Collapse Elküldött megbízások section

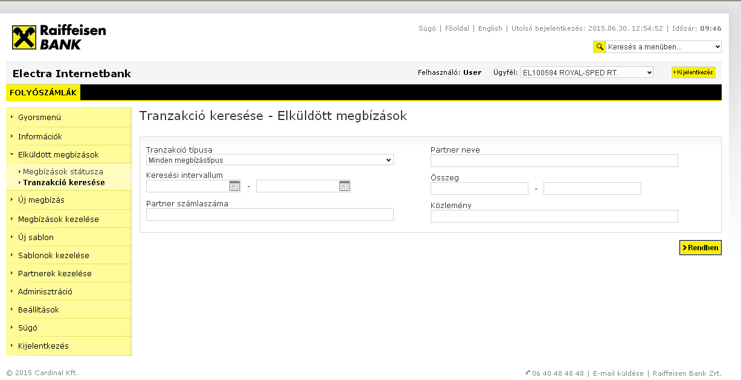click(69, 154)
